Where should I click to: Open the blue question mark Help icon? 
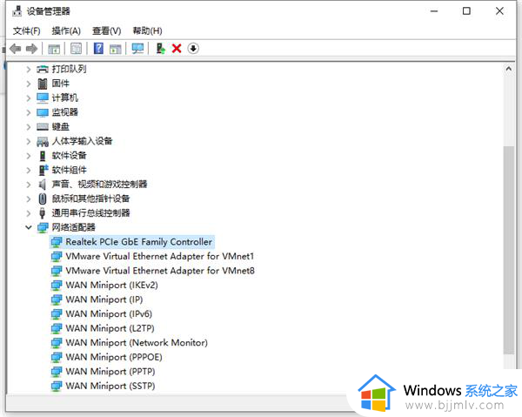pos(98,49)
